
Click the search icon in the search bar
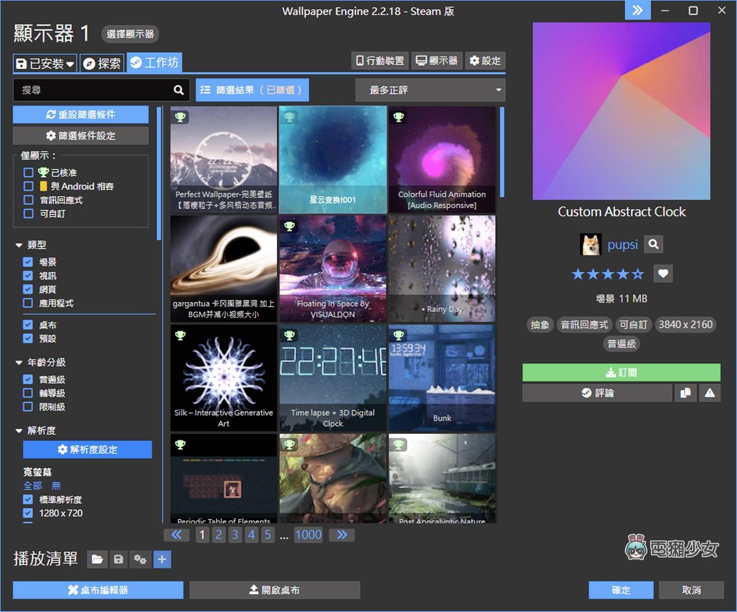point(178,90)
